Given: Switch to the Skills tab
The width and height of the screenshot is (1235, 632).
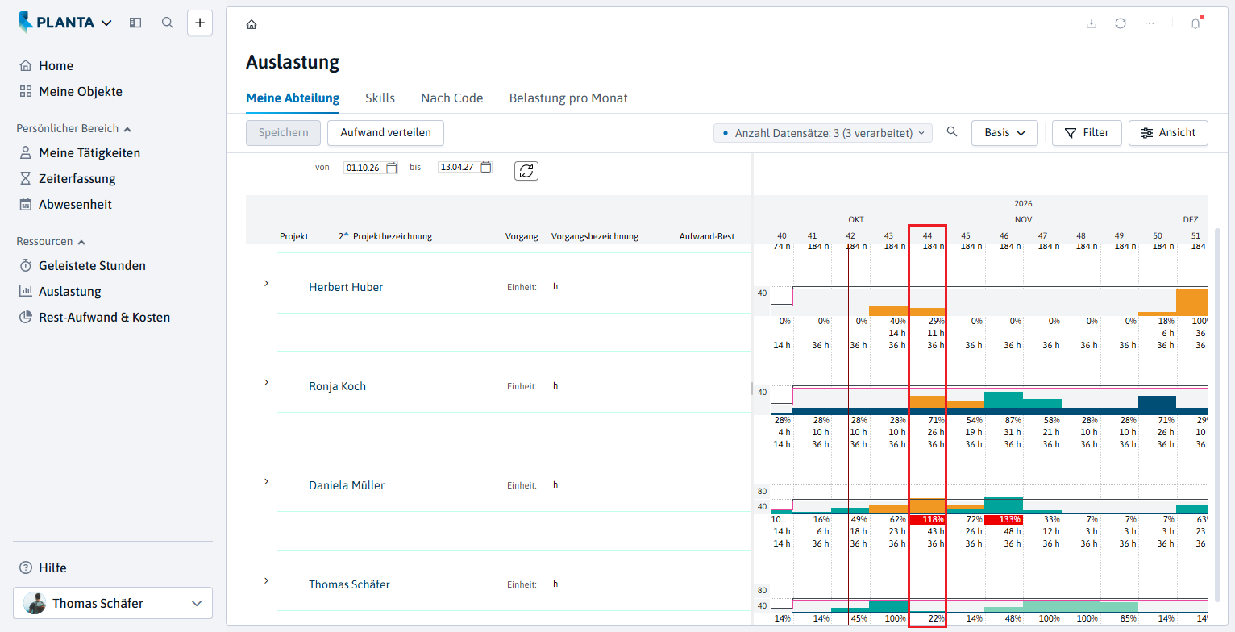Looking at the screenshot, I should pyautogui.click(x=380, y=98).
